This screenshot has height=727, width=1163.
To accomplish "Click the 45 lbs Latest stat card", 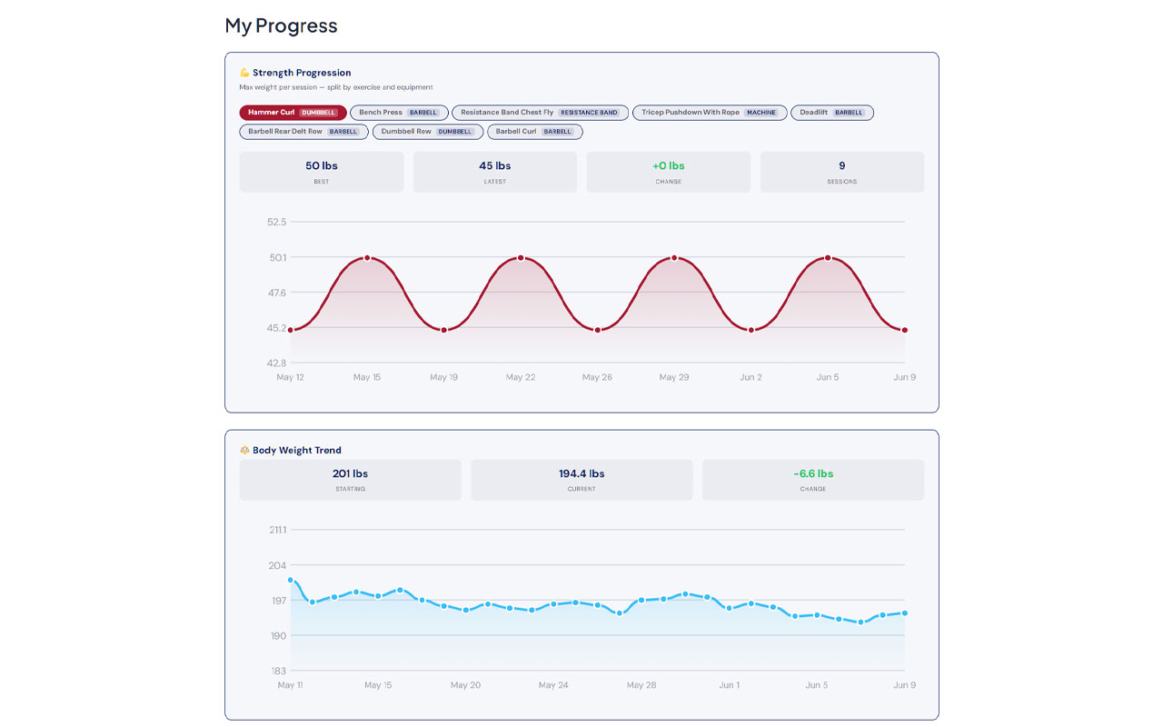I will pyautogui.click(x=495, y=172).
